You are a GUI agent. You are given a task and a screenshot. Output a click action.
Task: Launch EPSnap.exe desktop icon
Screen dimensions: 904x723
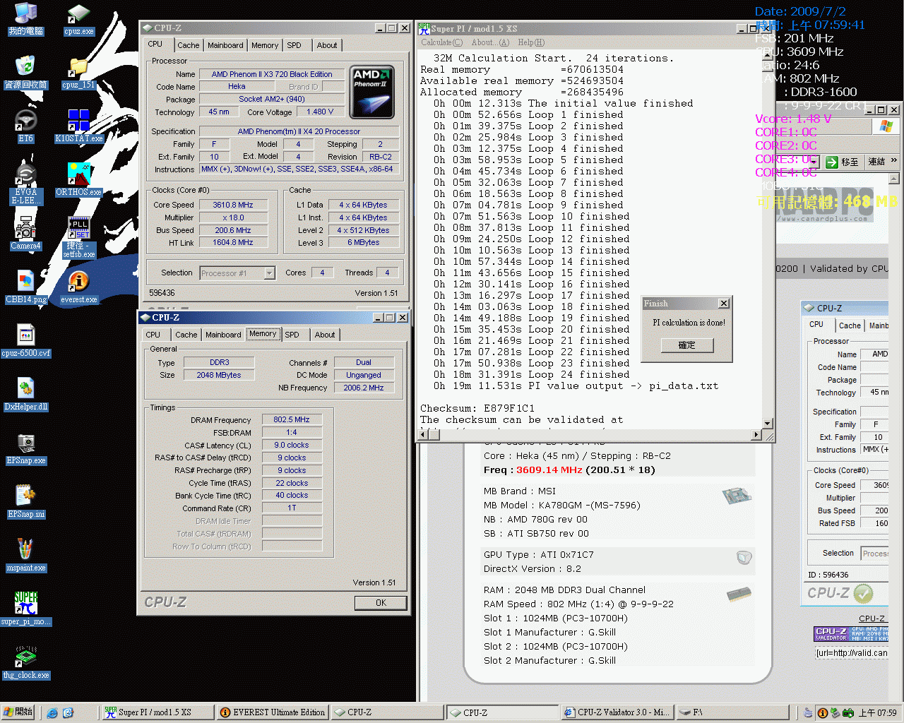25,448
